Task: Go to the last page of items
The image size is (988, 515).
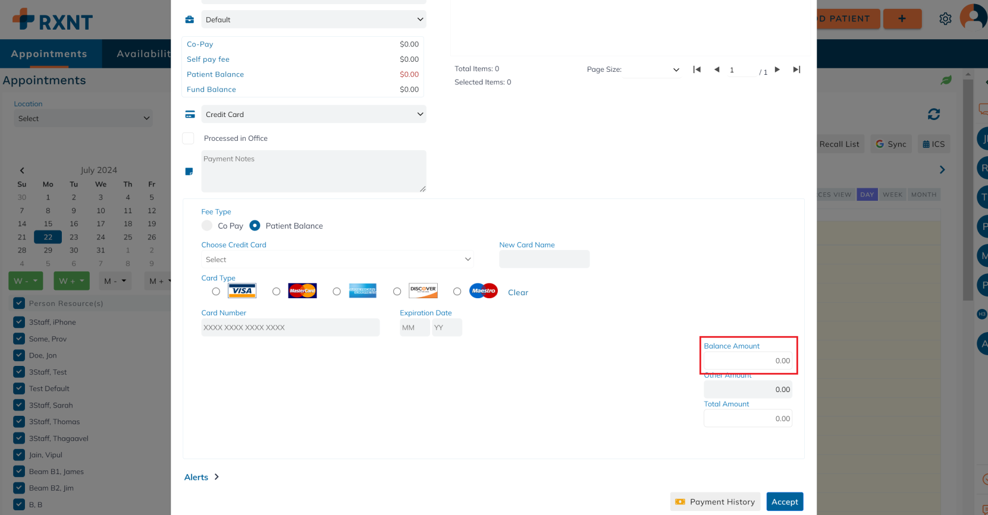Action: tap(796, 69)
